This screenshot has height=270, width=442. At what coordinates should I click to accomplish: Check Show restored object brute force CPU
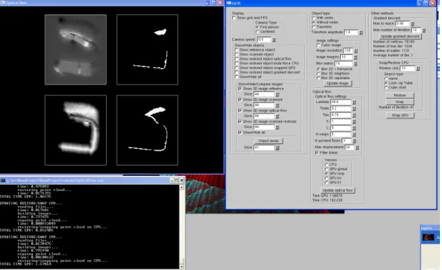click(x=237, y=64)
